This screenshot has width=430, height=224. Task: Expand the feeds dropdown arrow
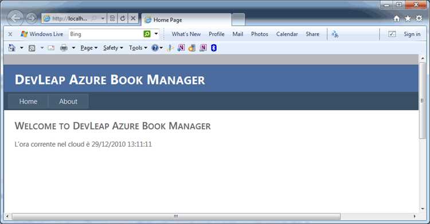[x=42, y=48]
